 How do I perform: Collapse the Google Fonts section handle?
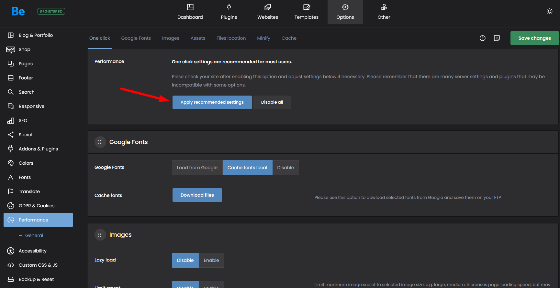click(x=100, y=142)
